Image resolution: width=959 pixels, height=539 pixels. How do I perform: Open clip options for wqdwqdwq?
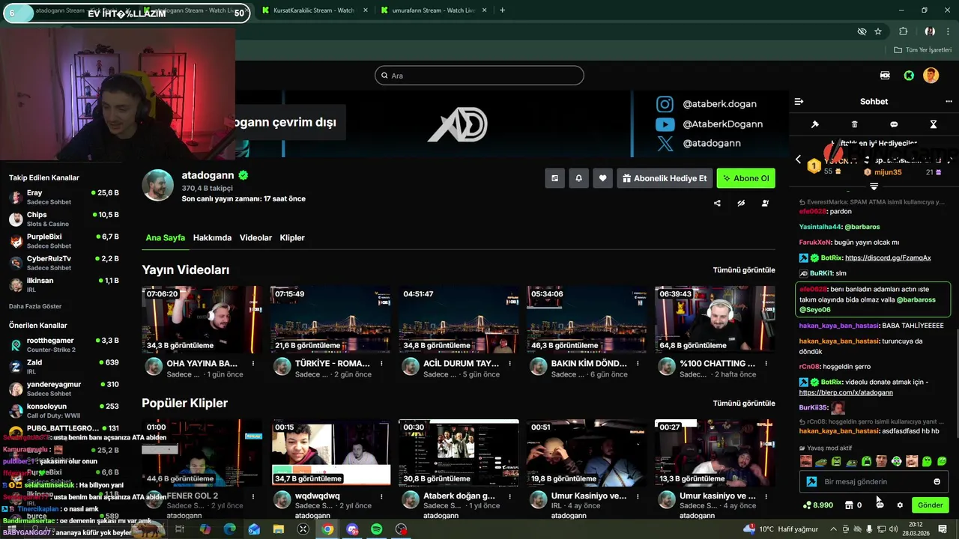pyautogui.click(x=381, y=496)
